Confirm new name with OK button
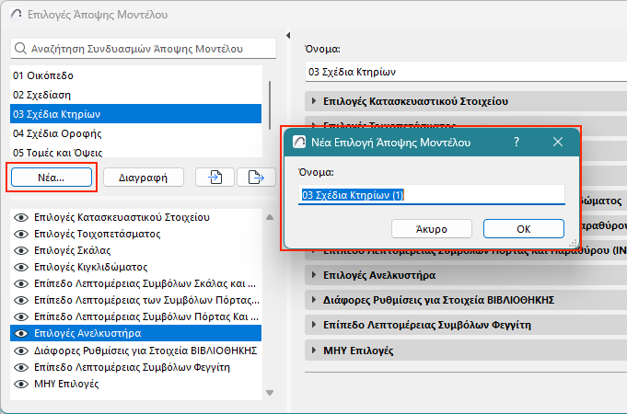Screen dimensions: 627x414 [x=523, y=228]
